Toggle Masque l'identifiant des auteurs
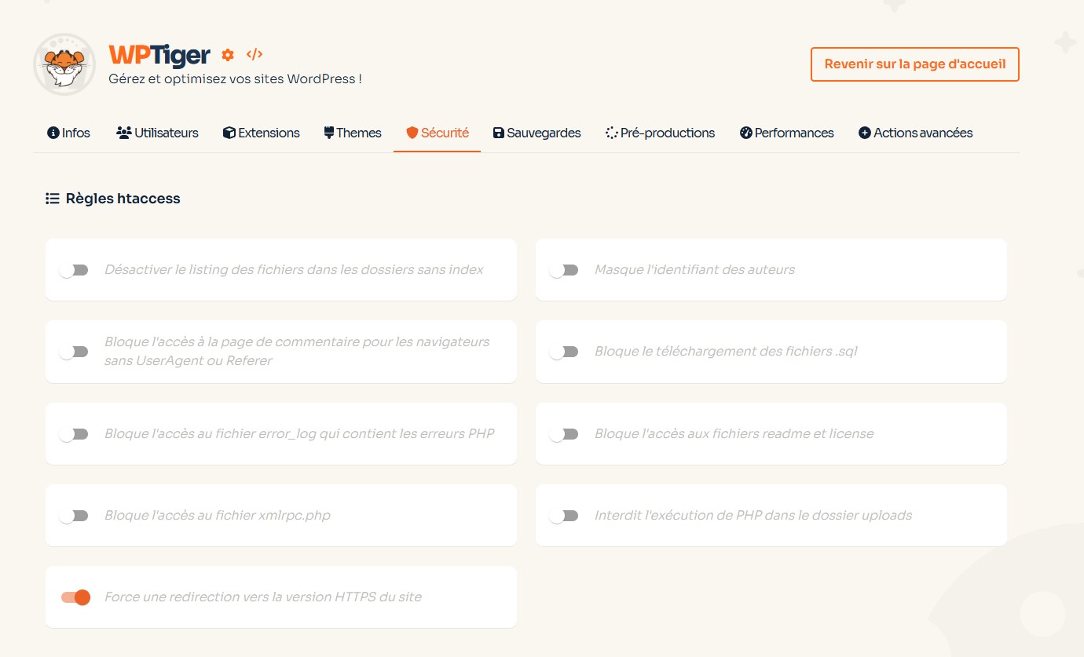 tap(564, 270)
